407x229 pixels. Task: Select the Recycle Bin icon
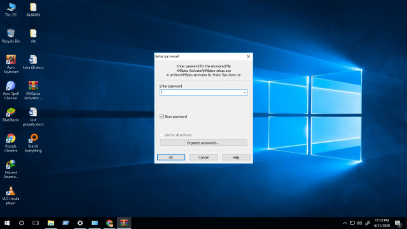point(11,36)
